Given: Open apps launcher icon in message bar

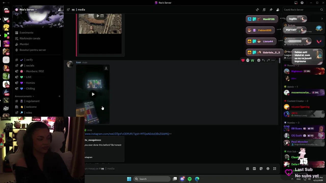Looking at the screenshot, I should coord(275,169).
